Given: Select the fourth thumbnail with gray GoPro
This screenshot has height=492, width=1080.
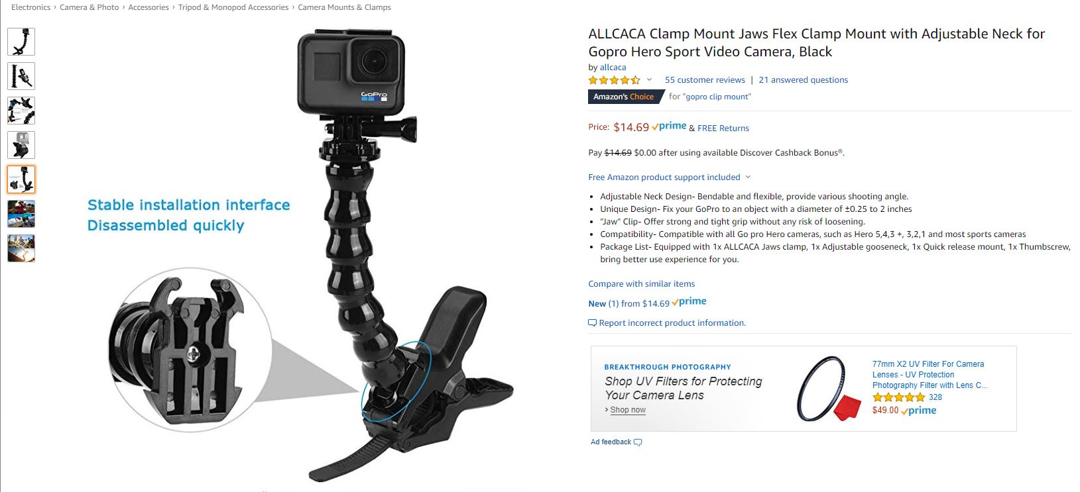Looking at the screenshot, I should coord(21,145).
